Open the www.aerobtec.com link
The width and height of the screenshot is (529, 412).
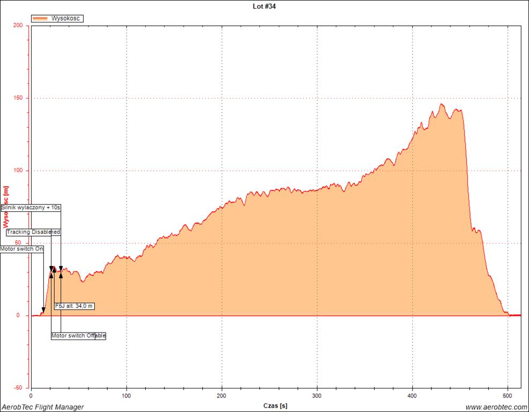pos(496,407)
